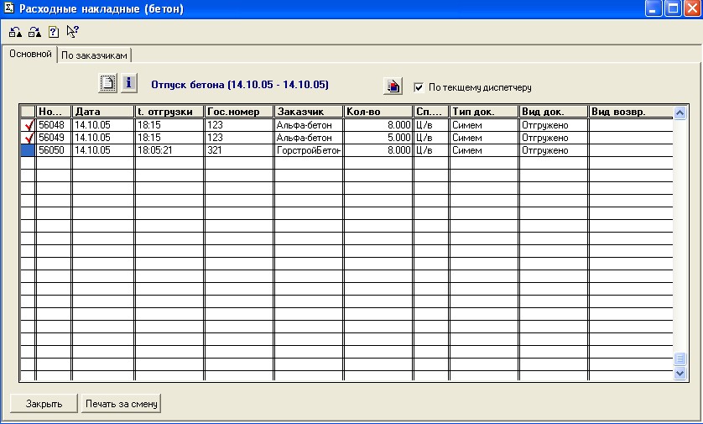Click 'Симем' in row 56049
This screenshot has width=703, height=424.
tap(484, 138)
